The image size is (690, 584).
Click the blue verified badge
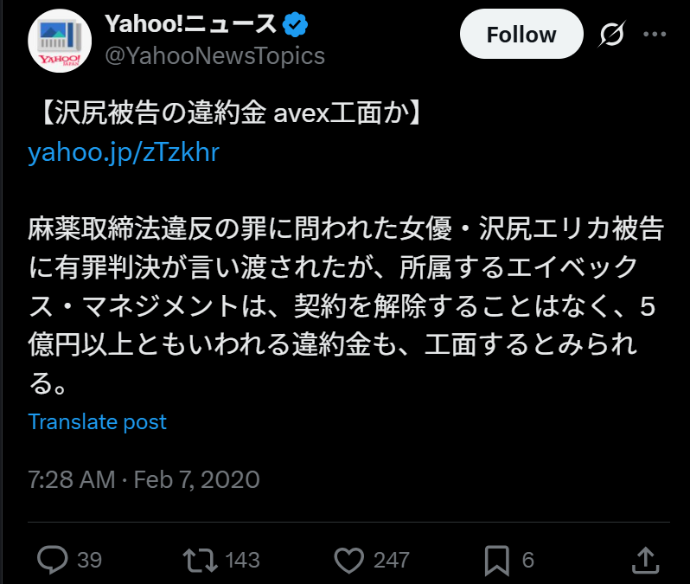[295, 25]
